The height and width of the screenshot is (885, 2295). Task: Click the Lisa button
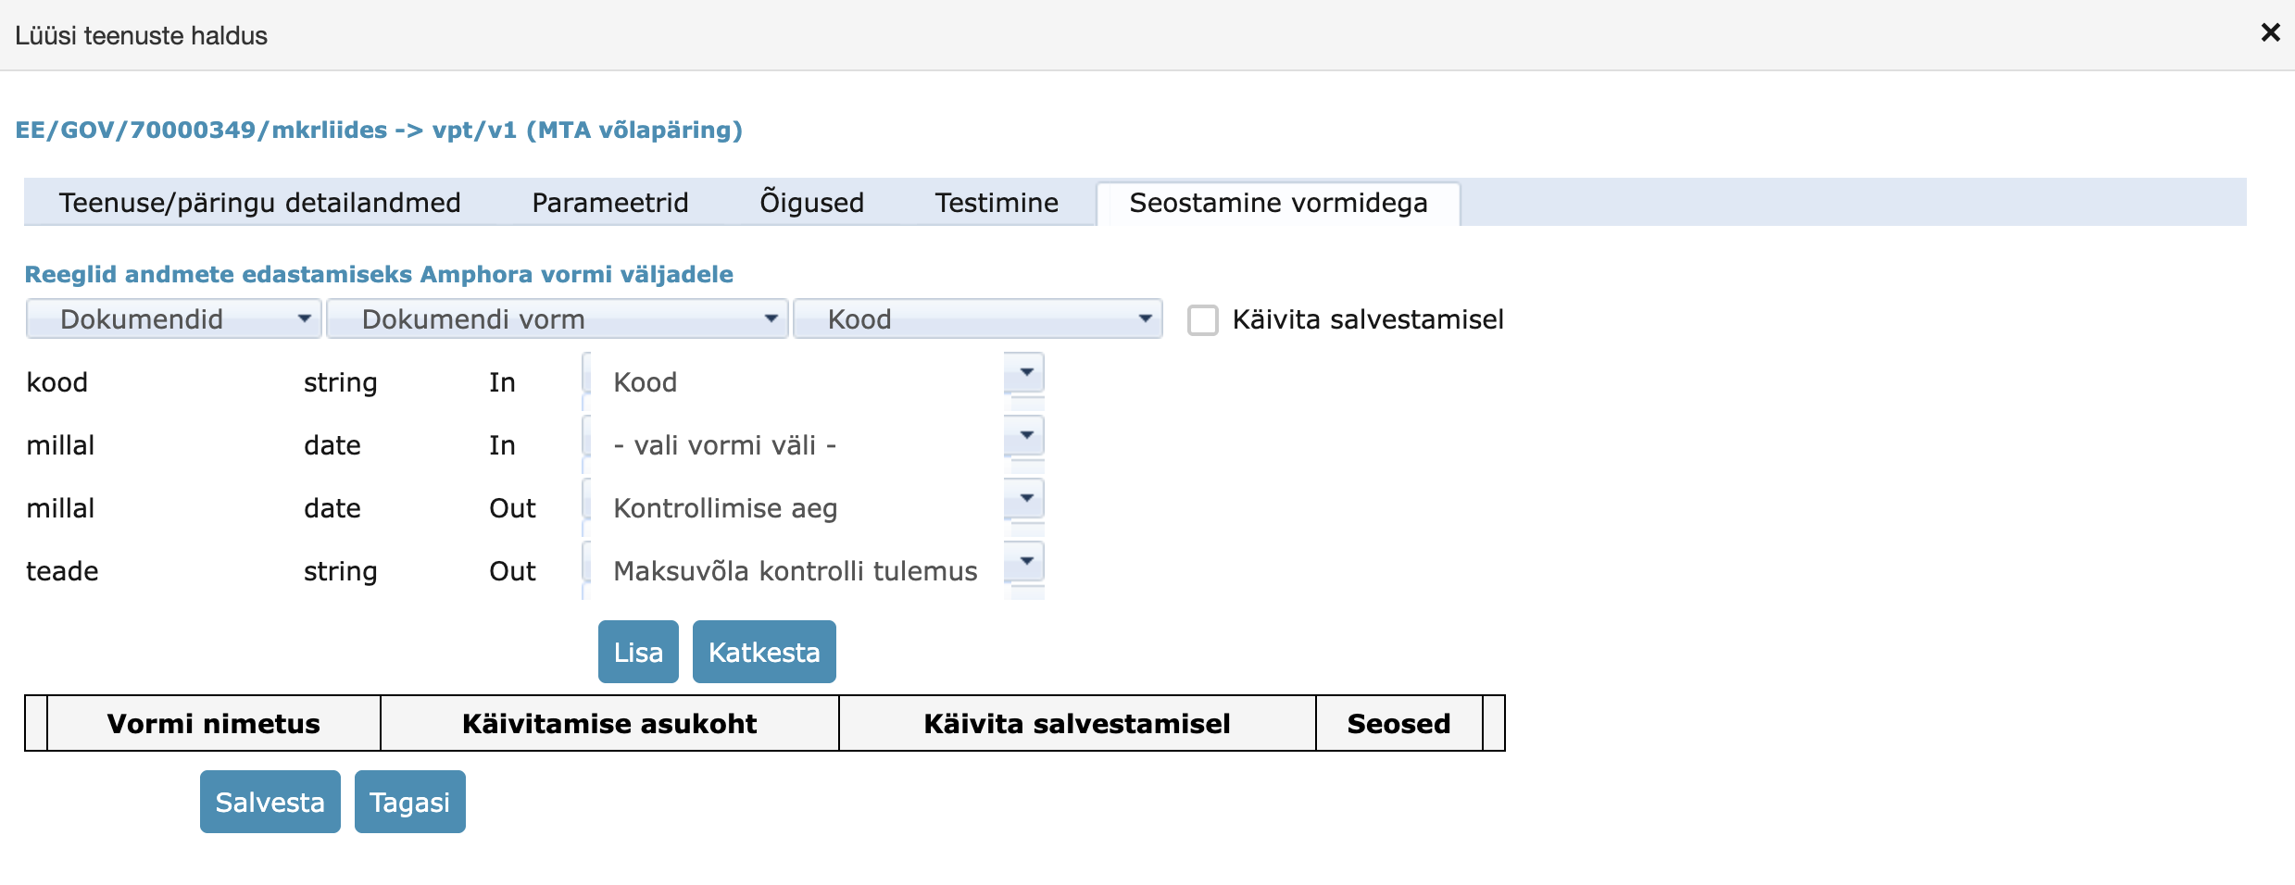(637, 651)
